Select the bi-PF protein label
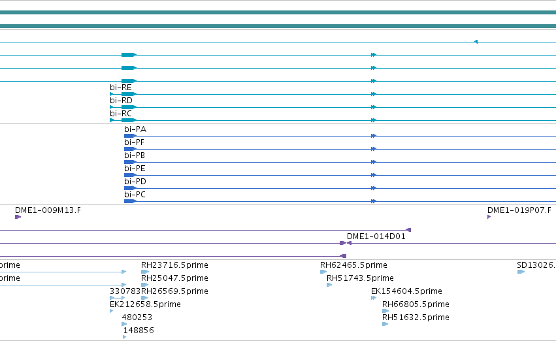 tap(134, 142)
